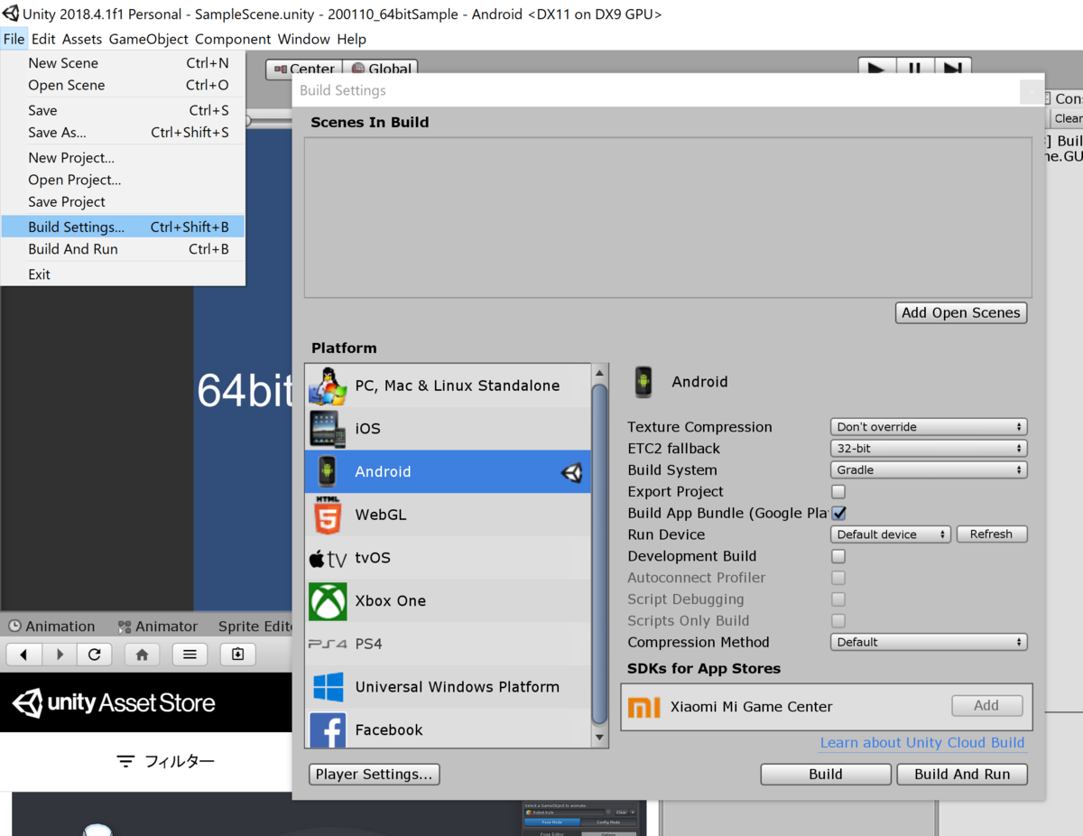Open the Help menu
The width and height of the screenshot is (1083, 836).
352,39
